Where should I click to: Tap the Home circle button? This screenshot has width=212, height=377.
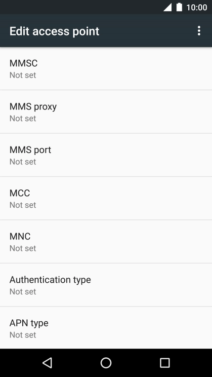pyautogui.click(x=106, y=363)
